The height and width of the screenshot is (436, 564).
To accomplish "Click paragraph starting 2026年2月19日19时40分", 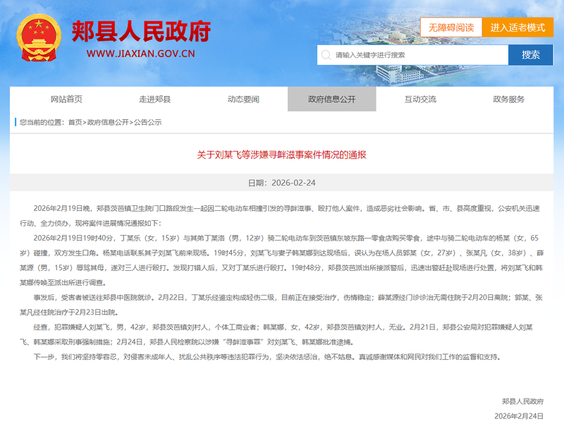I will (x=281, y=260).
